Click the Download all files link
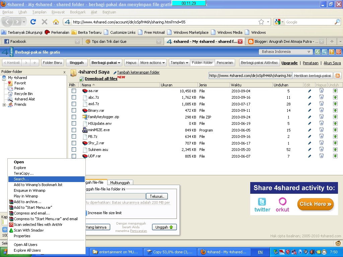Screen dimensions: 343x257 pos(101,79)
